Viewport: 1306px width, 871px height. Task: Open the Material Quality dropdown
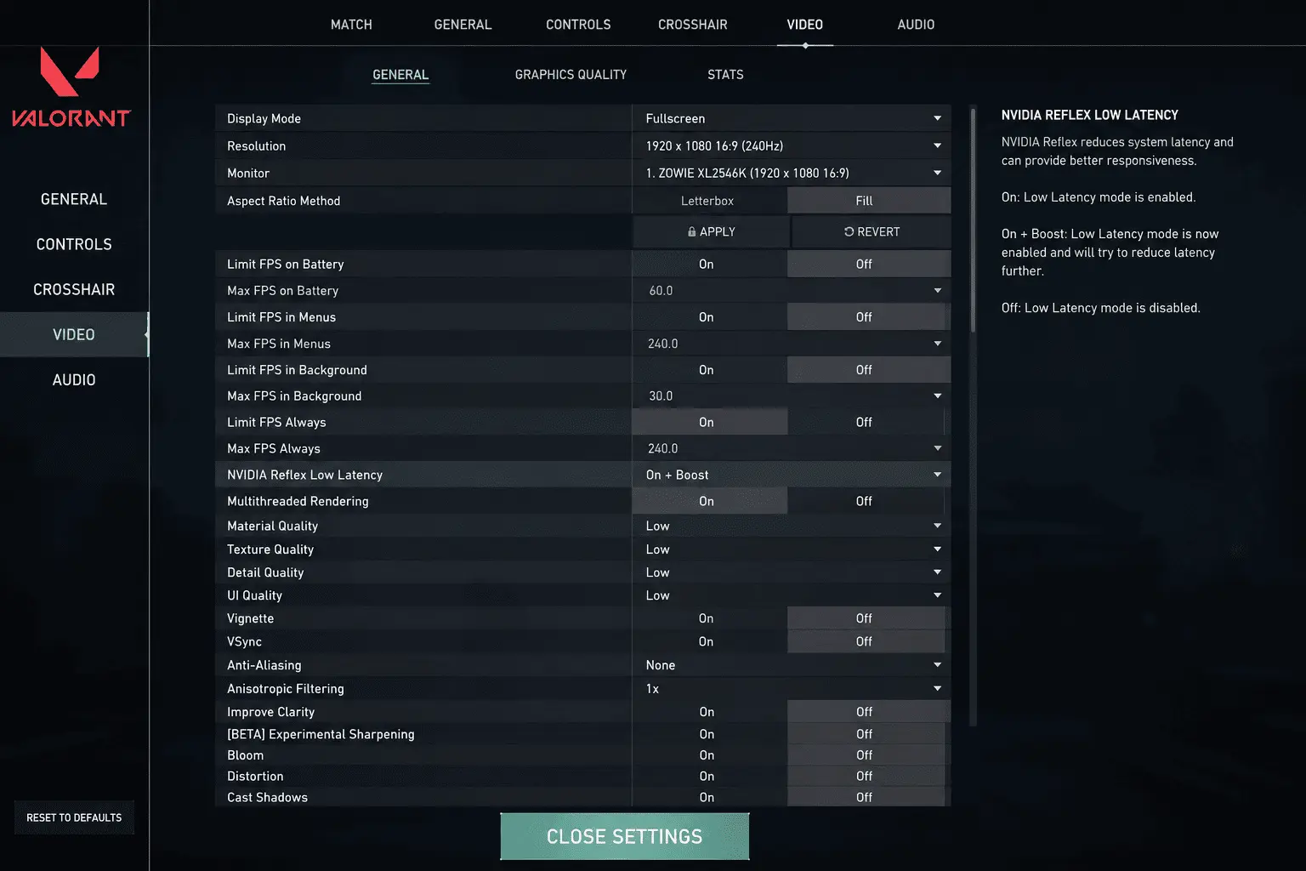tap(791, 526)
